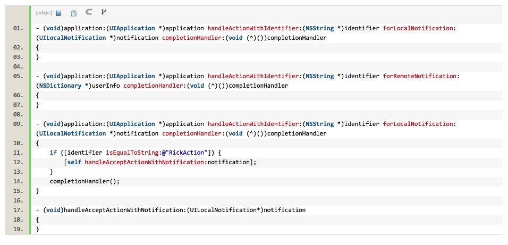Click the self keyword on line 12
This screenshot has width=508, height=245.
click(74, 162)
